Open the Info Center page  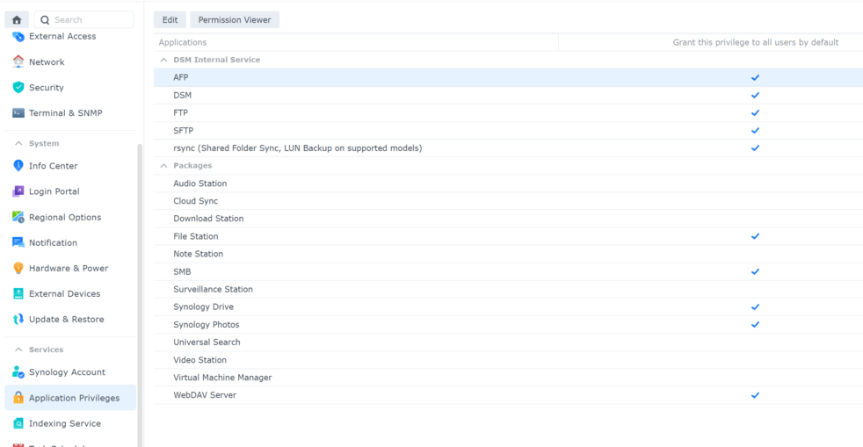pos(70,165)
